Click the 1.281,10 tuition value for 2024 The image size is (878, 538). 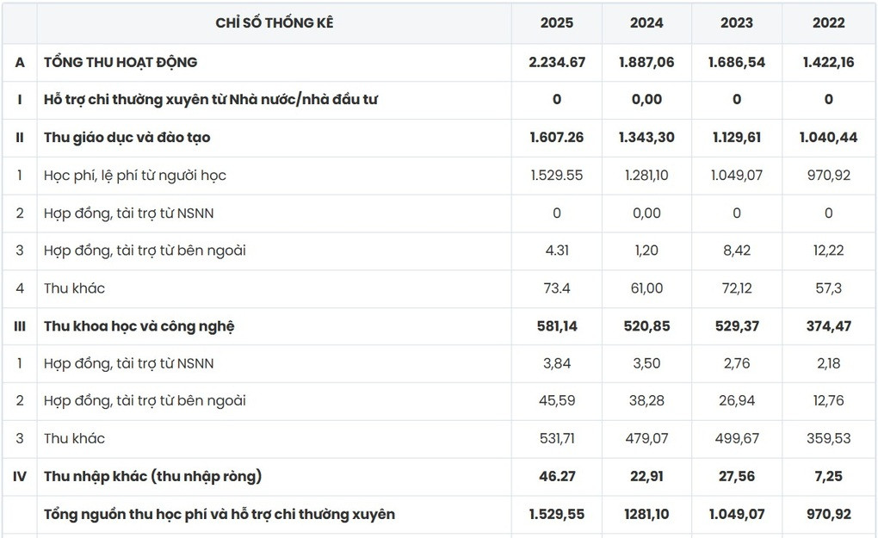click(646, 176)
